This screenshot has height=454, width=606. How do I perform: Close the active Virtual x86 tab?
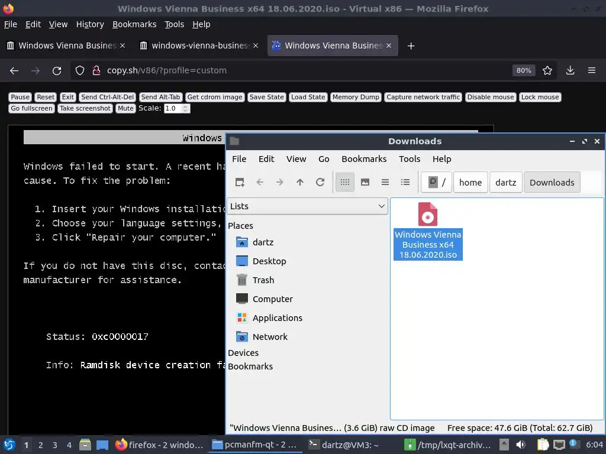[x=389, y=46]
